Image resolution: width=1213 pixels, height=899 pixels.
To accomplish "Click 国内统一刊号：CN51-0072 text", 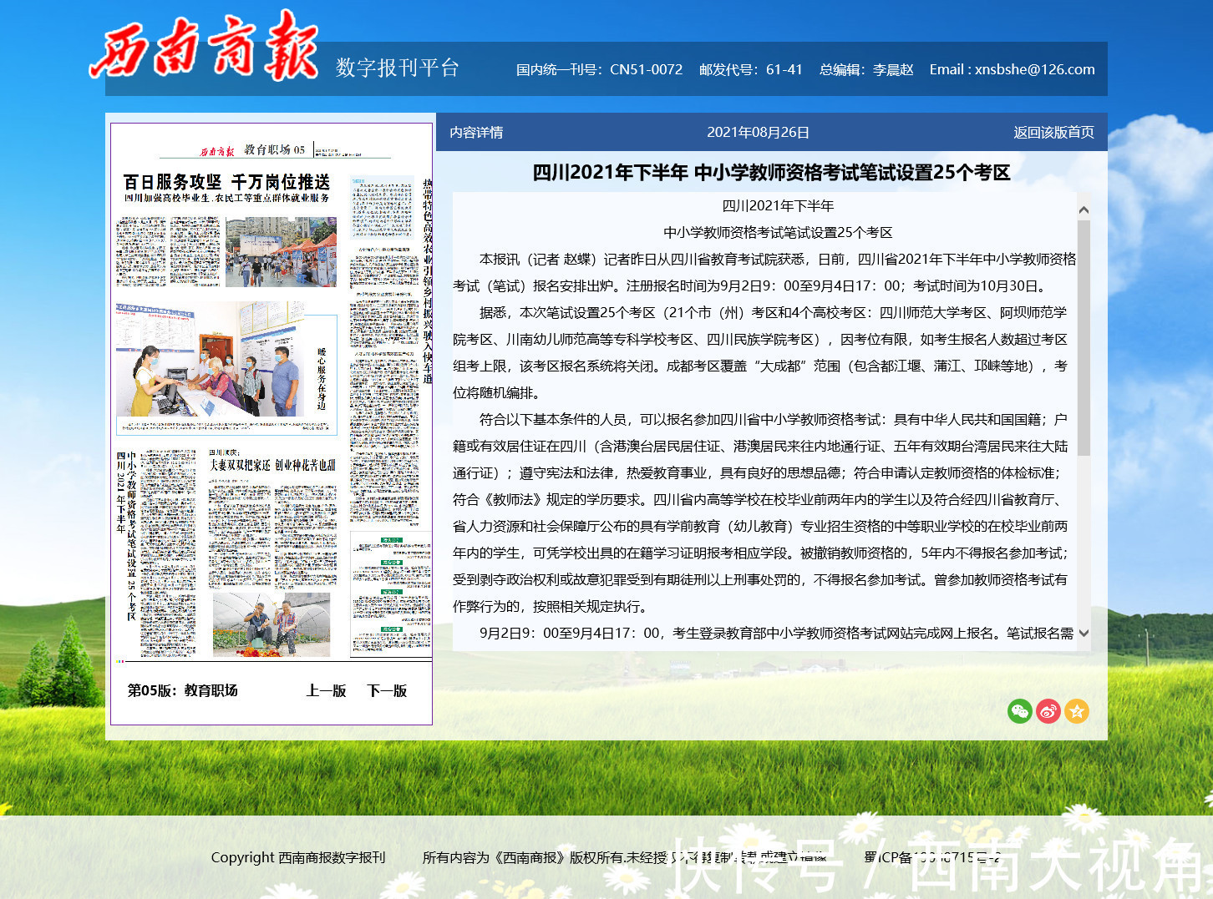I will [x=599, y=69].
